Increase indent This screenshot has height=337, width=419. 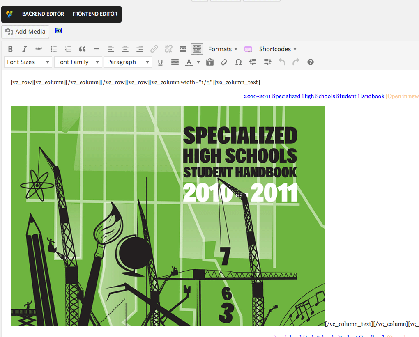[267, 62]
